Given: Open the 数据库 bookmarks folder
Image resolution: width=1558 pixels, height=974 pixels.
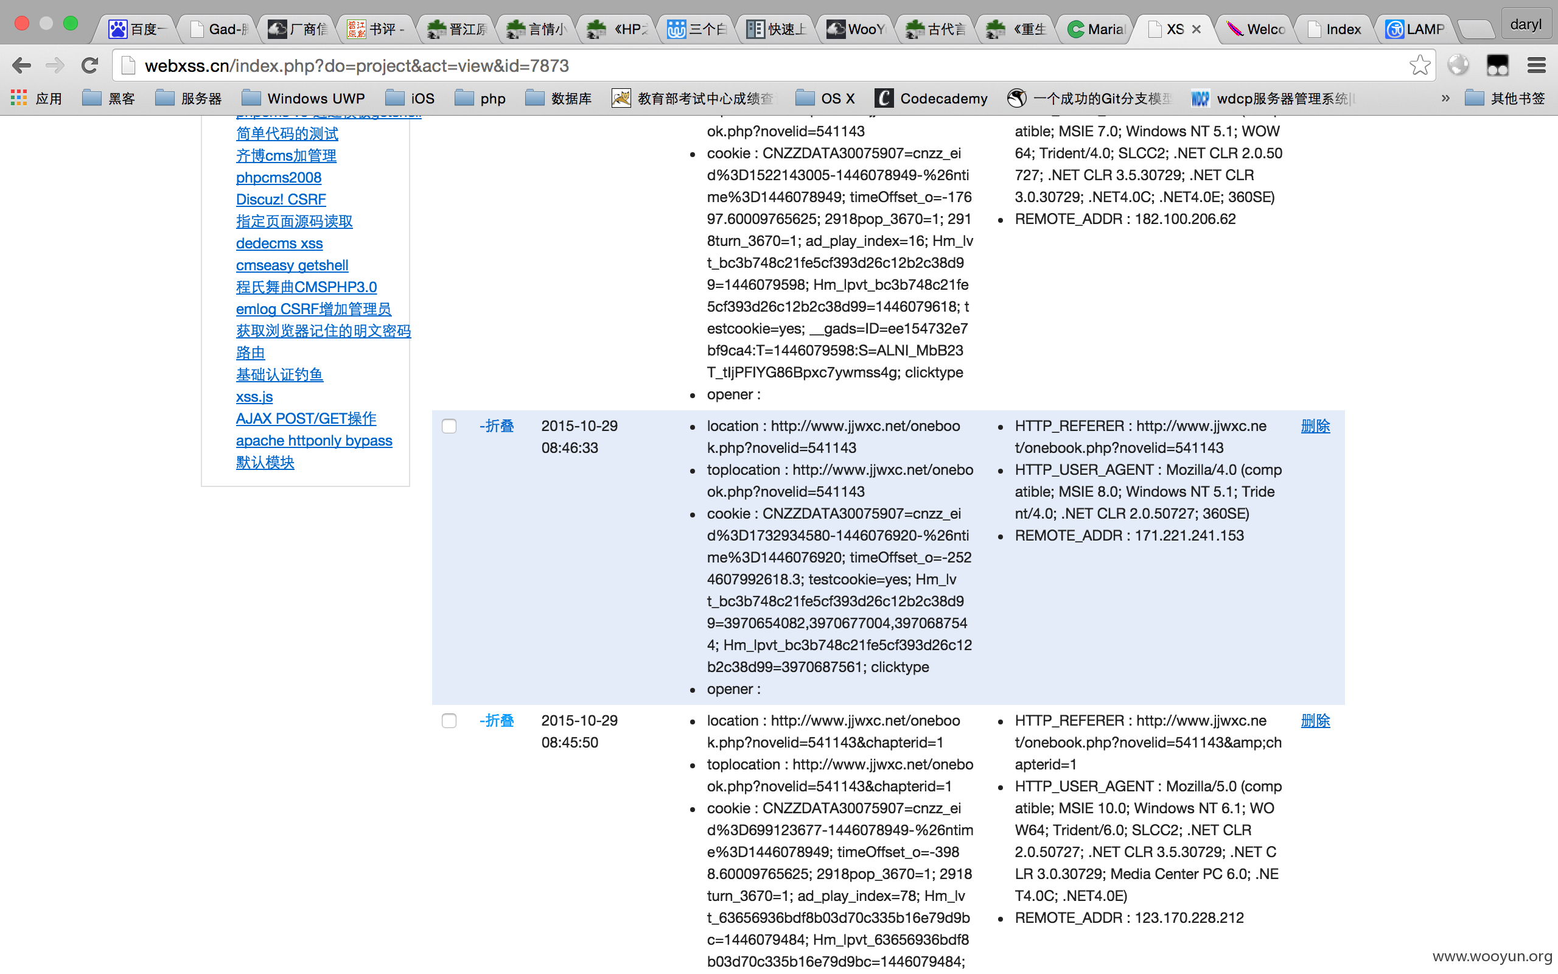Looking at the screenshot, I should point(559,99).
